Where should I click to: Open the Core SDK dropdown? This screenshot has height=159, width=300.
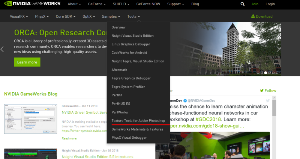point(65,16)
